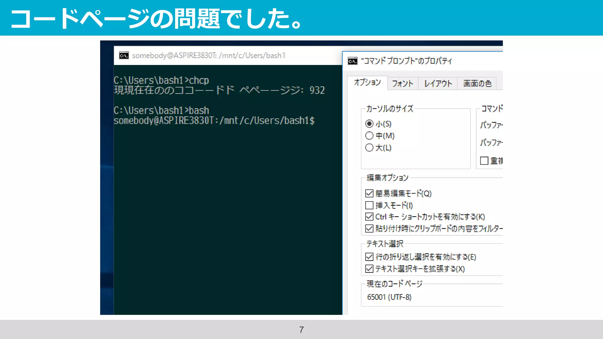Viewport: 603px width, 339px height.
Task: Click the chcp command line in console
Action: [x=161, y=80]
